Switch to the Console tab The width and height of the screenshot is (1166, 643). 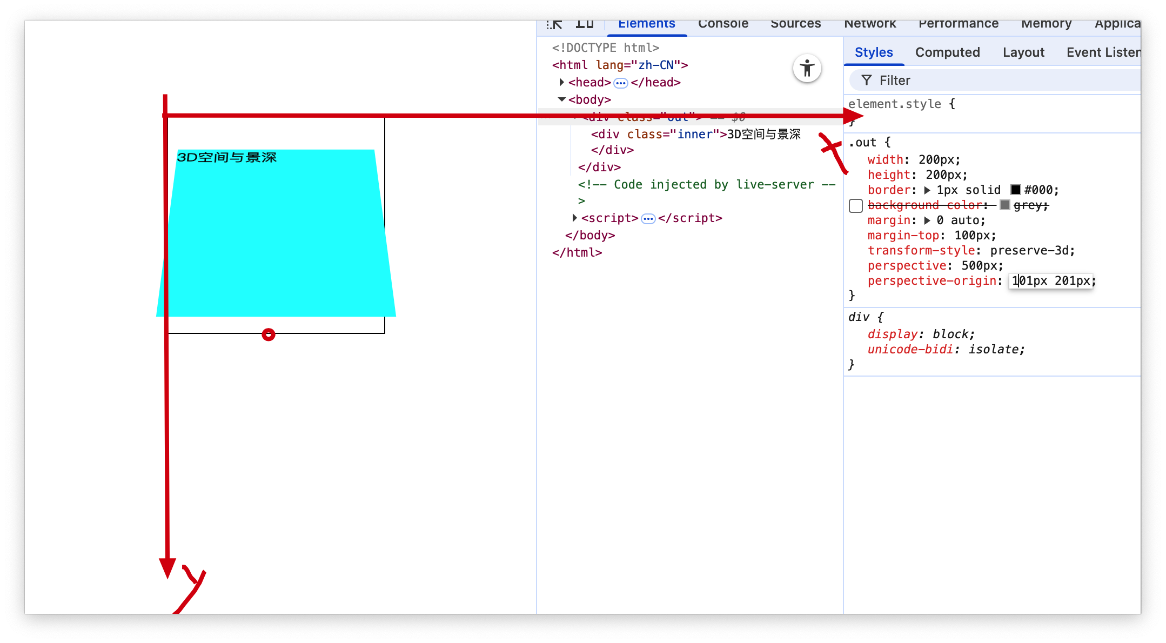(x=722, y=24)
